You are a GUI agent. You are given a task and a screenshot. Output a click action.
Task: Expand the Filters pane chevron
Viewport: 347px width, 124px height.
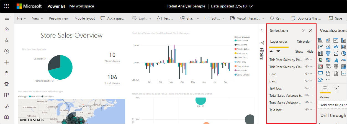pyautogui.click(x=262, y=30)
